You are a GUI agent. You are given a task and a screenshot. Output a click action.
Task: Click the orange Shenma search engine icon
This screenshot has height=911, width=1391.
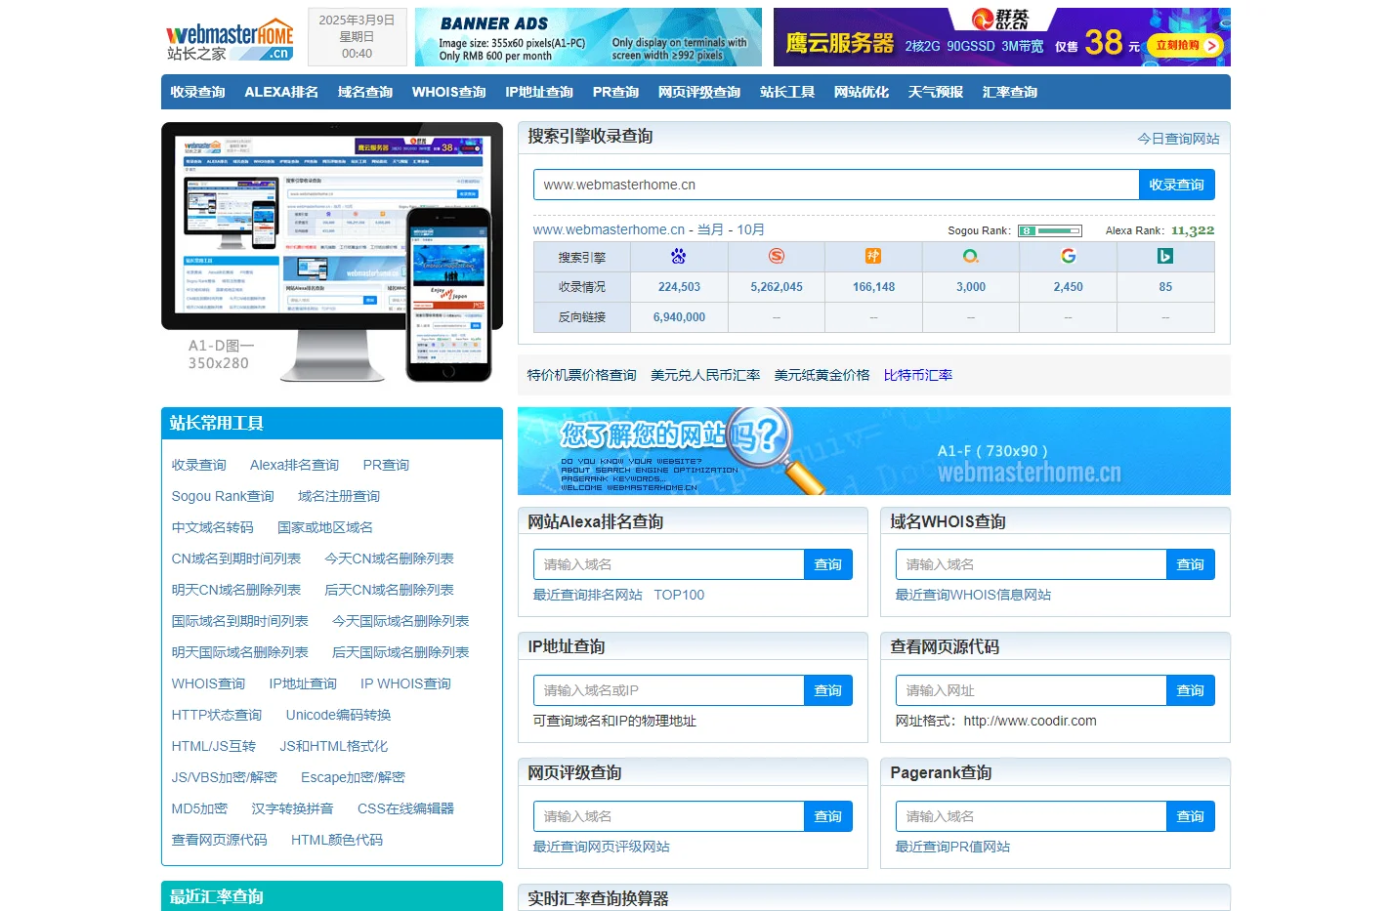click(x=873, y=256)
